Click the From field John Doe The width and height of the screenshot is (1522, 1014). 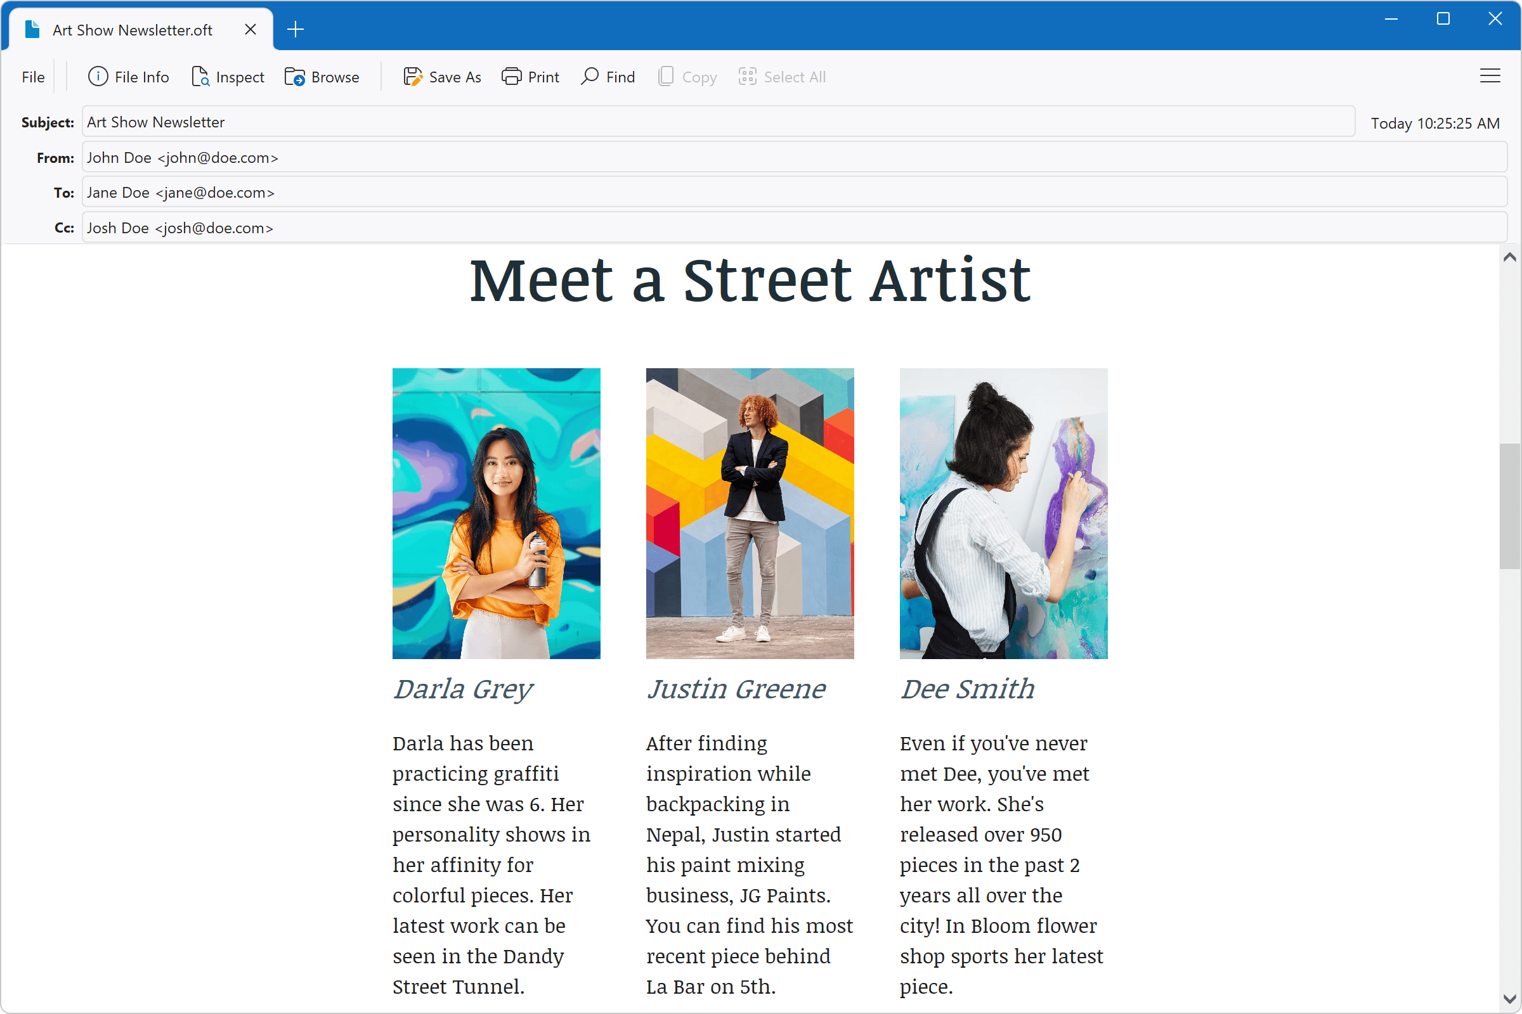coord(795,157)
